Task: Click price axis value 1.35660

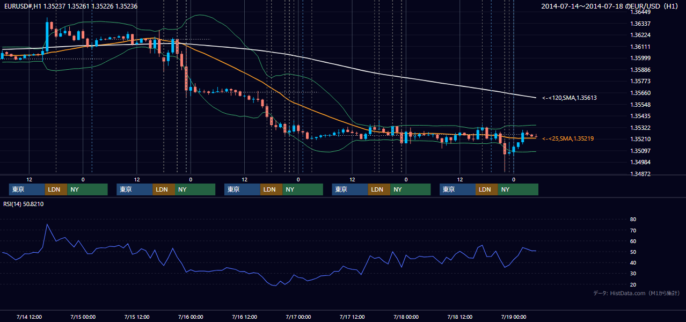Action: [640, 93]
